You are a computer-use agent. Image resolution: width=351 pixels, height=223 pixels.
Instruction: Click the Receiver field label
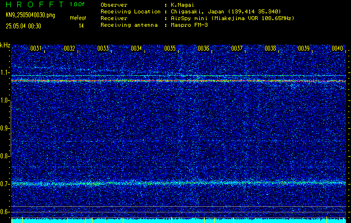click(x=114, y=18)
